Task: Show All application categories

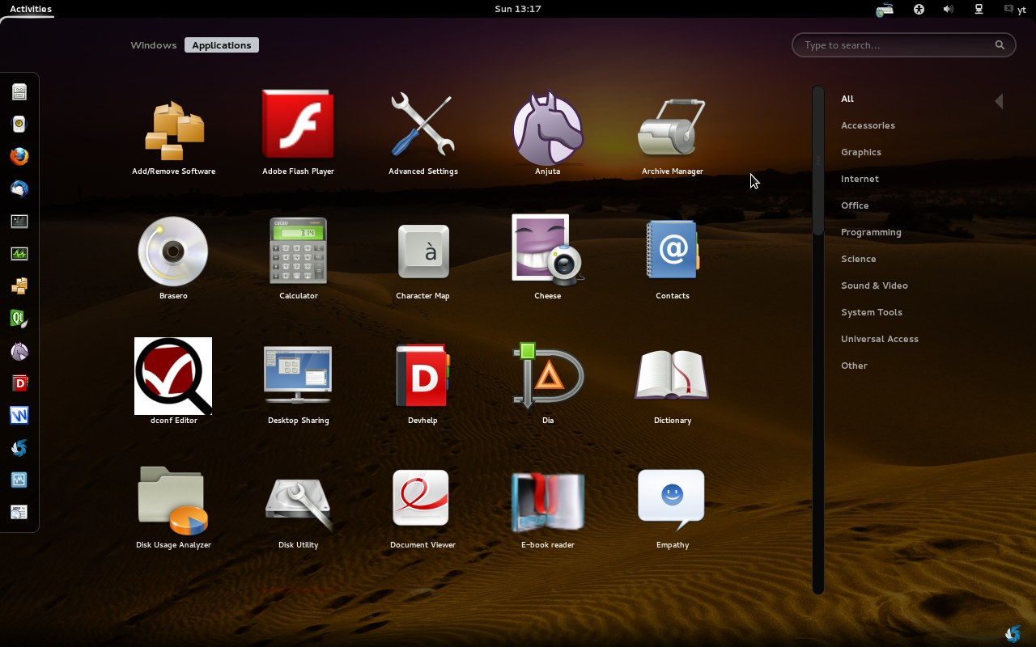Action: point(847,99)
